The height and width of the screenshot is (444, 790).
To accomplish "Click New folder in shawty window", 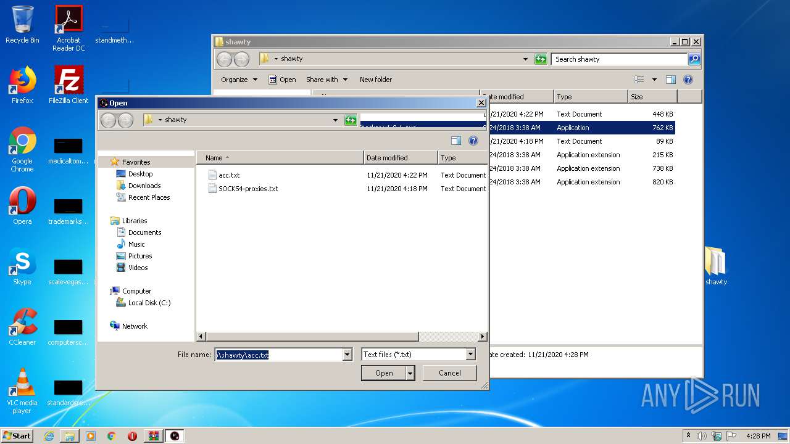I will [x=376, y=80].
